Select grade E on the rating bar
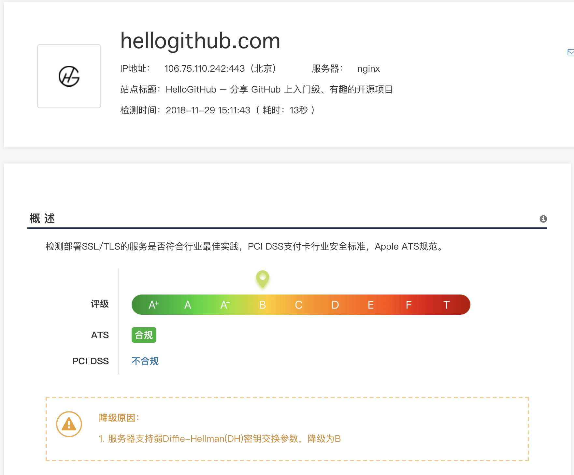This screenshot has width=574, height=475. tap(371, 305)
